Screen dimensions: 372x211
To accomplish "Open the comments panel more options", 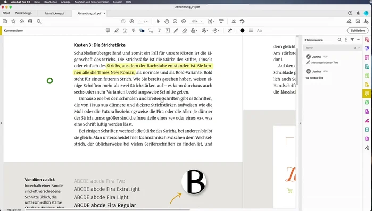I will pos(359,40).
